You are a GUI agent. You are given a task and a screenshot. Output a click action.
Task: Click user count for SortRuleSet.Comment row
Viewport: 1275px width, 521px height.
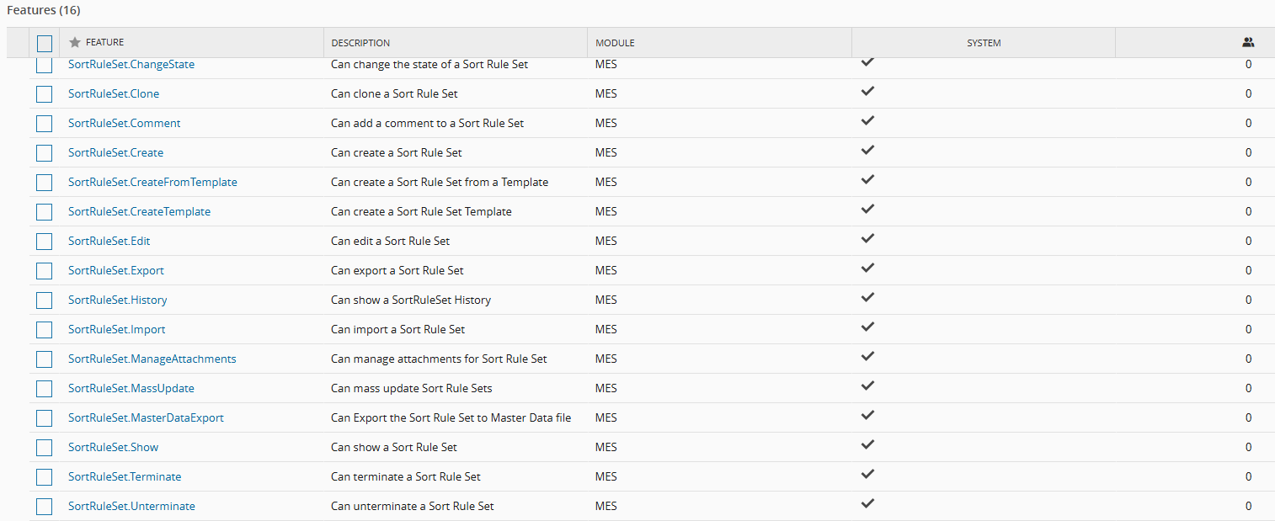(x=1248, y=124)
